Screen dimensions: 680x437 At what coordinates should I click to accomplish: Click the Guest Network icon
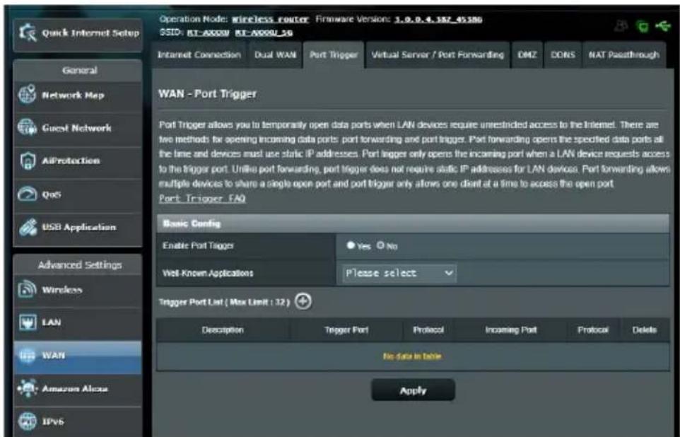[x=28, y=128]
